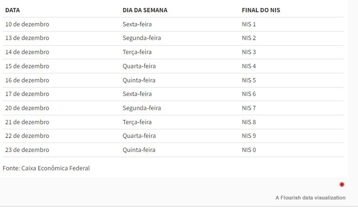Click the 'Fonte: Caixa Econômica Federal' source text

coord(46,168)
